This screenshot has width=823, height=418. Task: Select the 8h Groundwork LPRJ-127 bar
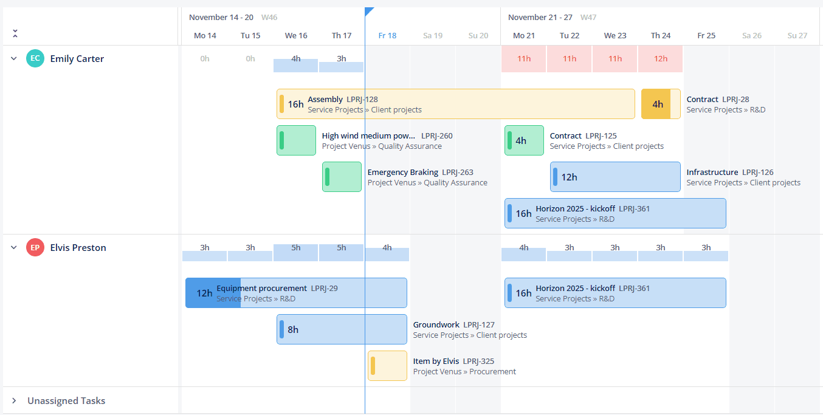(342, 329)
